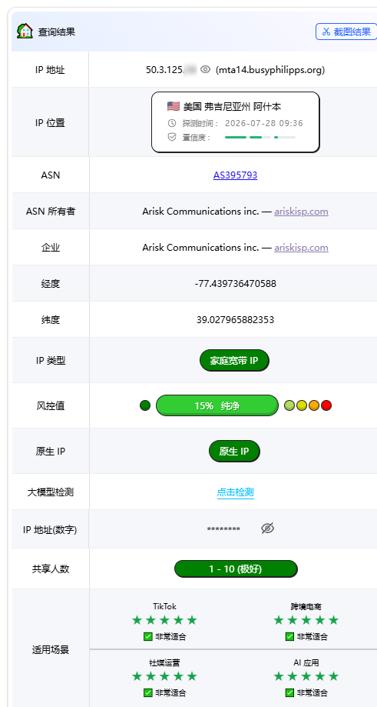Click the clock icon next to 探测时间

click(x=172, y=123)
